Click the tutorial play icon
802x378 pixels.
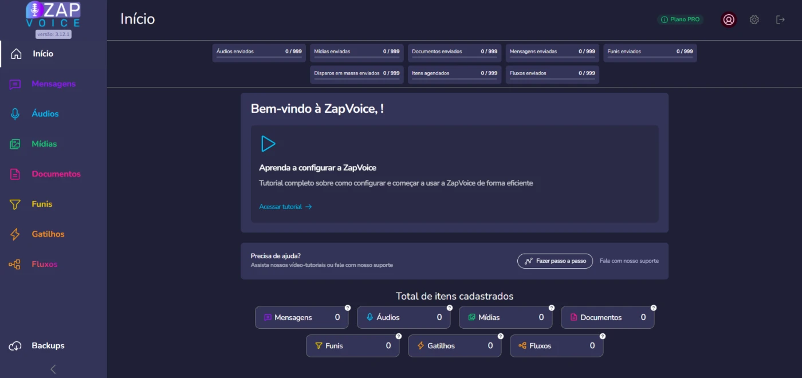tap(268, 144)
